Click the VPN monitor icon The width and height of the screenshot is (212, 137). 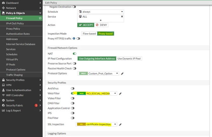3,85
